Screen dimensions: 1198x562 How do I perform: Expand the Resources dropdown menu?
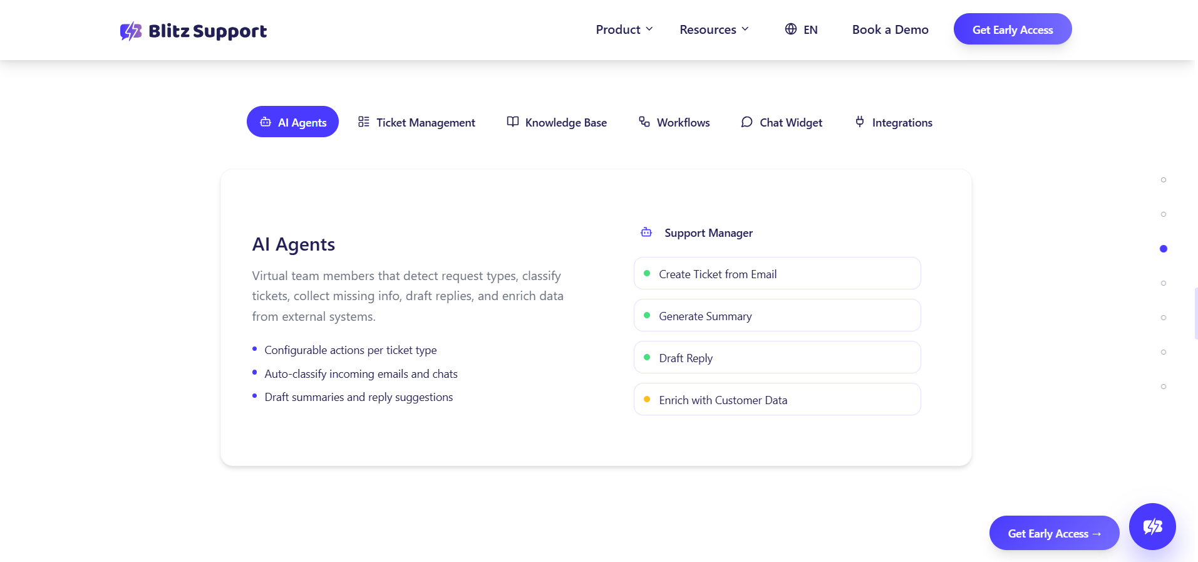714,29
